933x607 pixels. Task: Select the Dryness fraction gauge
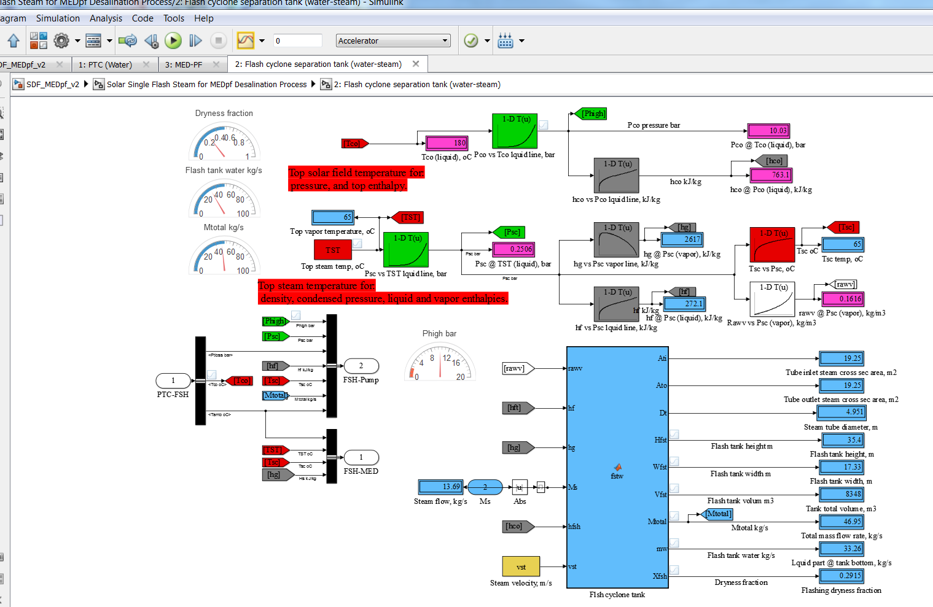click(x=224, y=142)
